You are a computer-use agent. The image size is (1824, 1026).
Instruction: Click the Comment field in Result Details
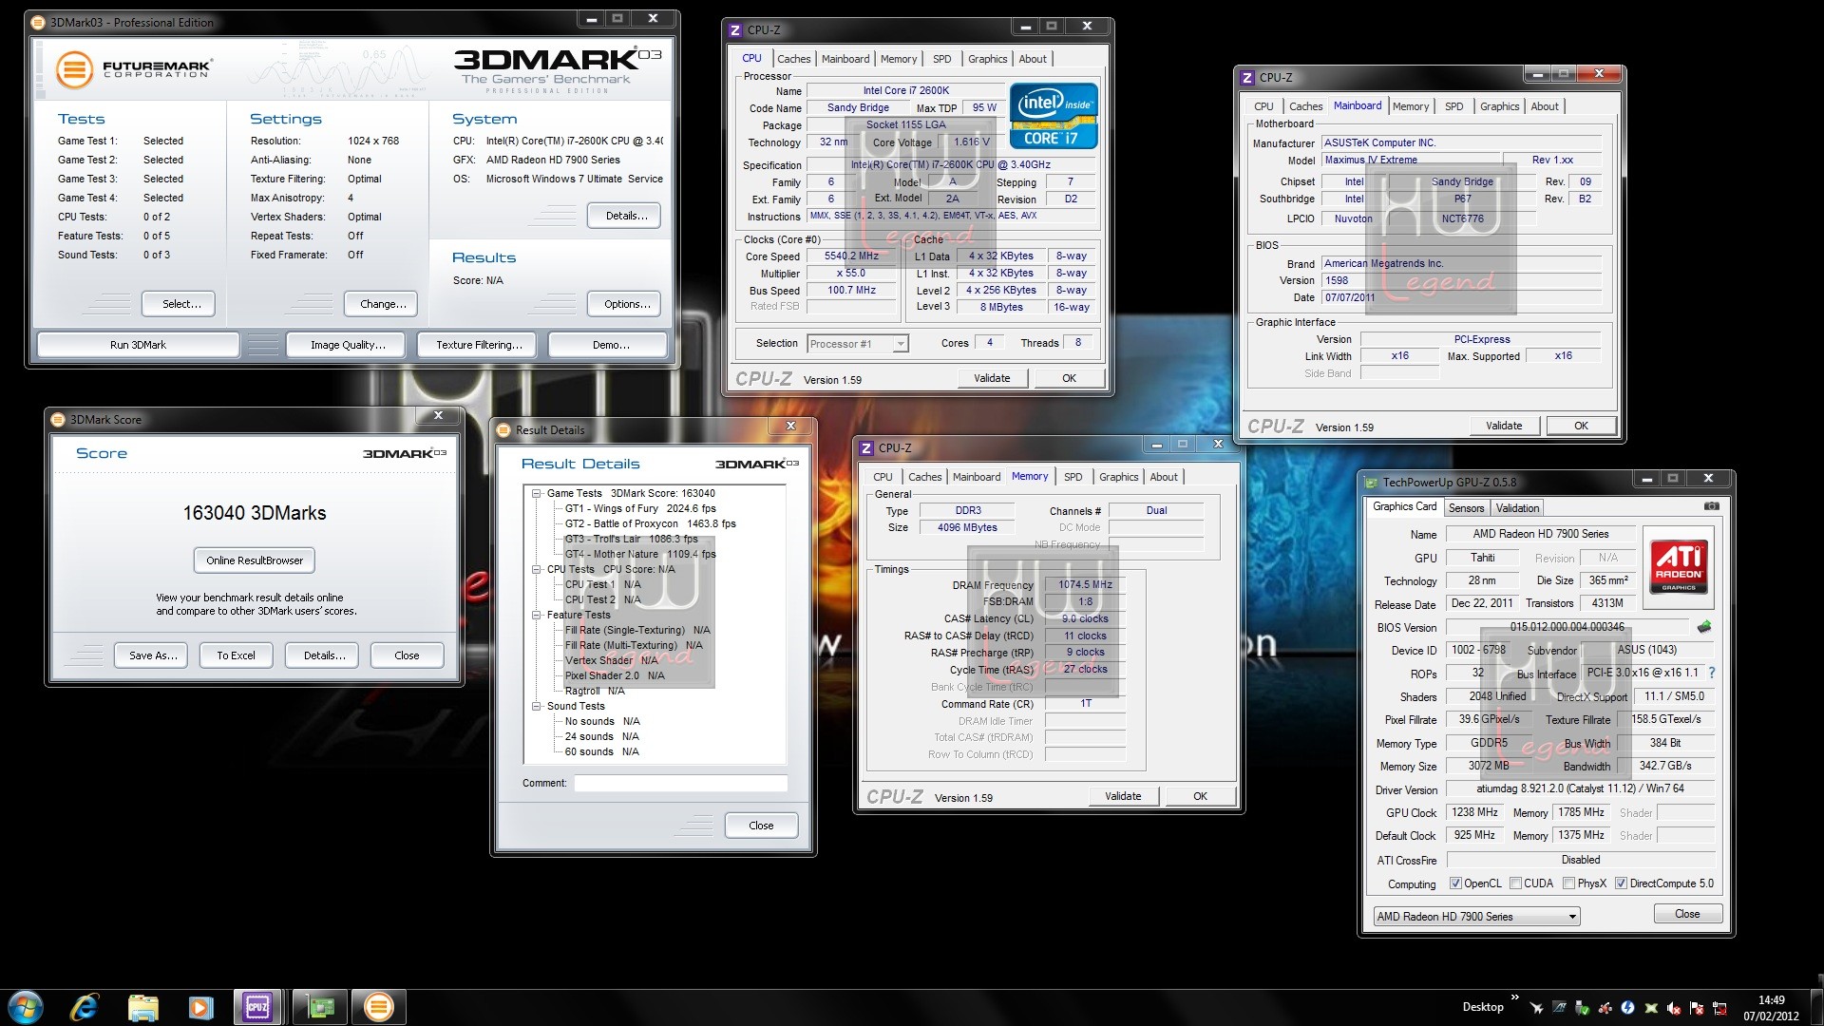pos(680,784)
